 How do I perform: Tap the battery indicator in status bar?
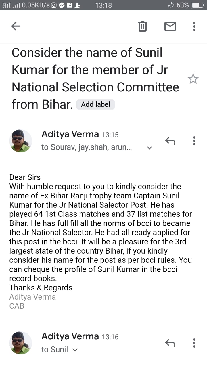pos(198,5)
